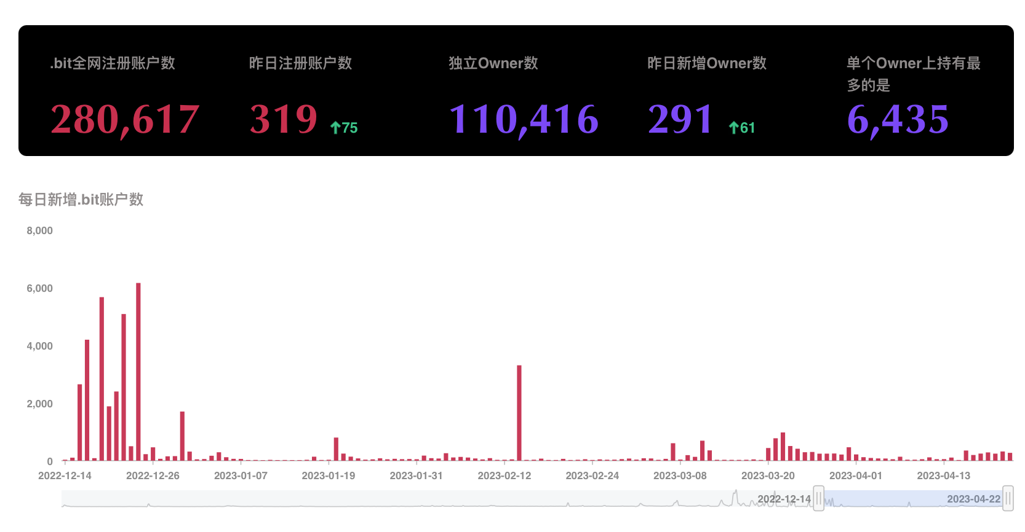This screenshot has width=1025, height=532.
Task: Click the 2,000 y-axis label
Action: pyautogui.click(x=39, y=404)
